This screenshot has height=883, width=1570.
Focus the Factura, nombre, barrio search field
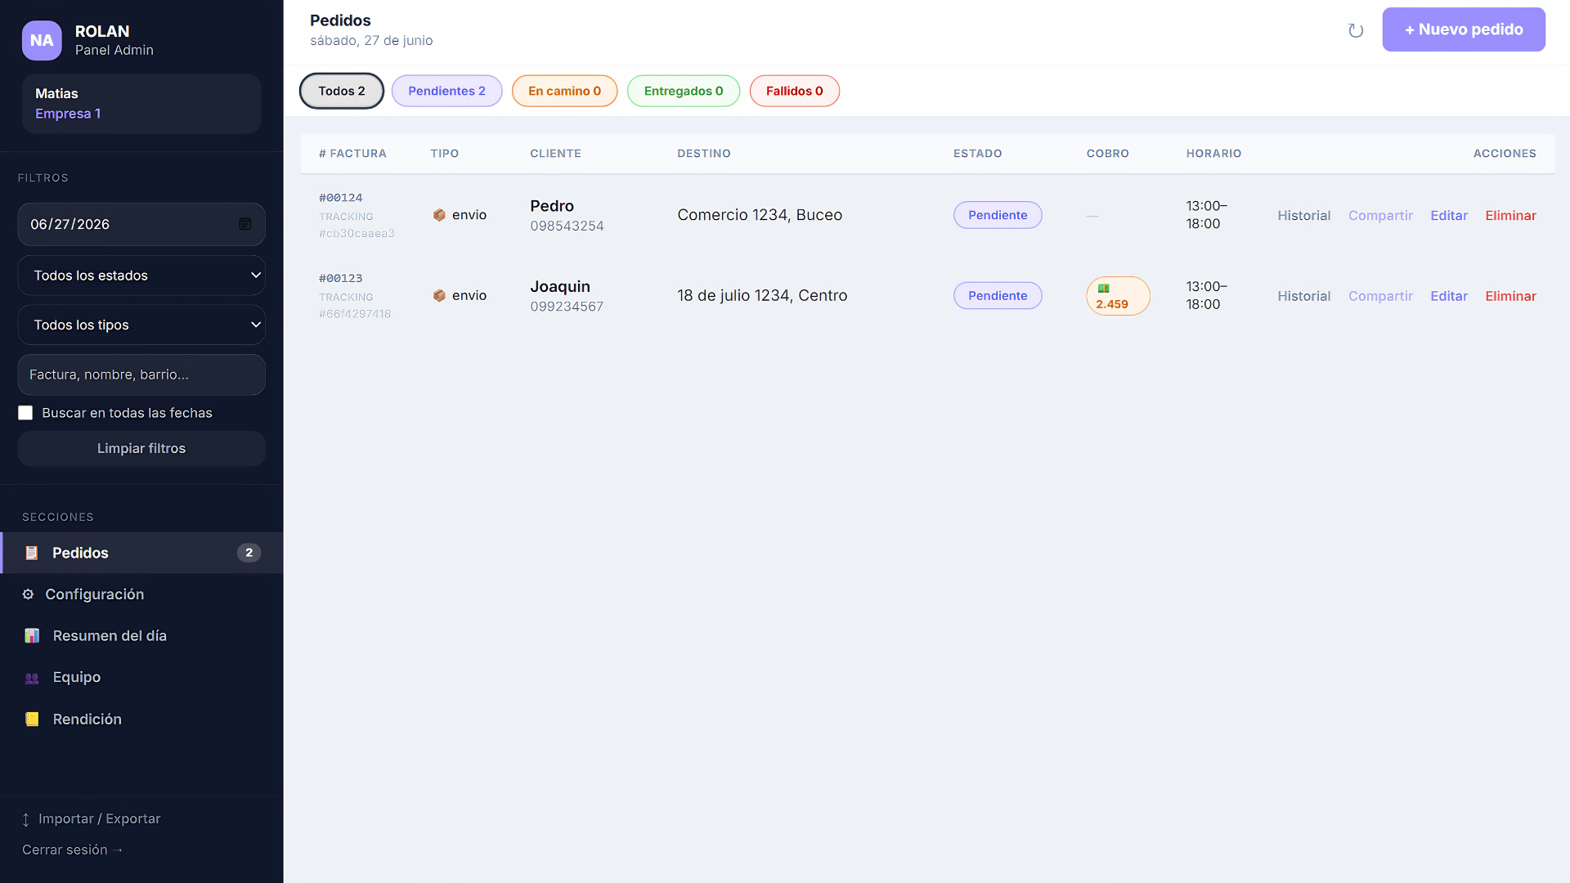141,374
